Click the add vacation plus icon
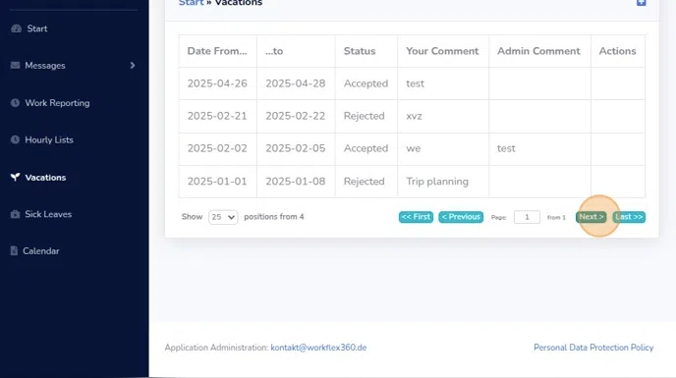This screenshot has width=676, height=378. (641, 3)
